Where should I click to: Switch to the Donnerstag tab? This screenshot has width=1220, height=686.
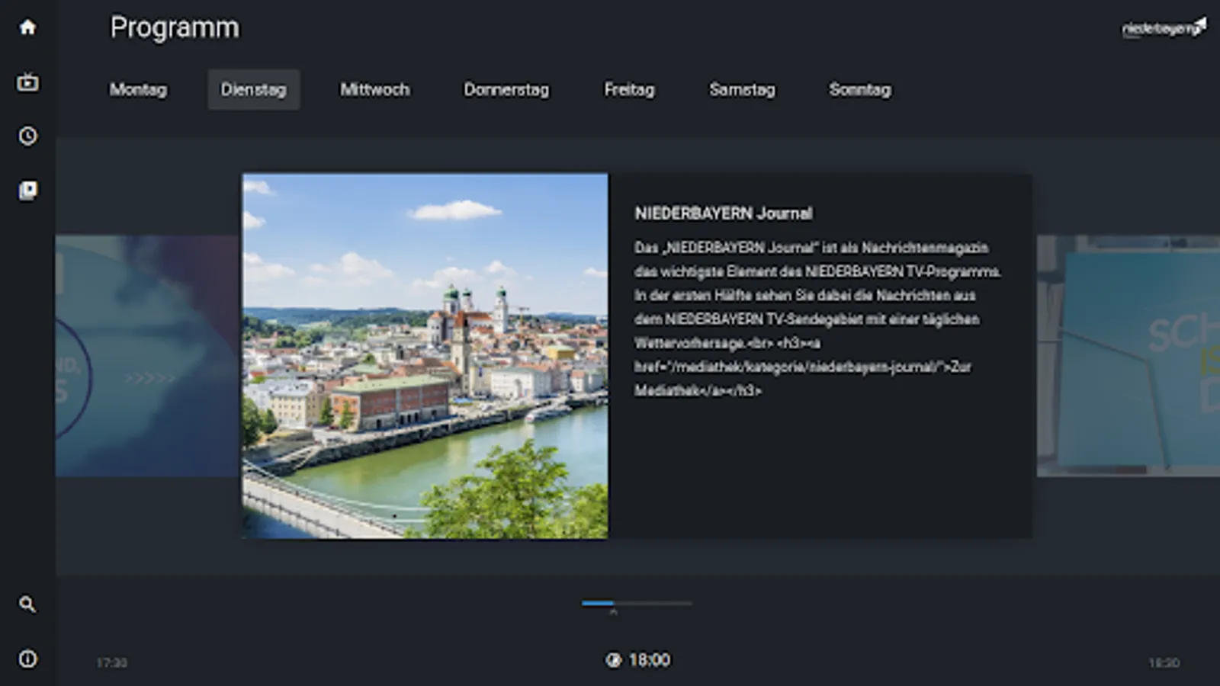(x=506, y=89)
